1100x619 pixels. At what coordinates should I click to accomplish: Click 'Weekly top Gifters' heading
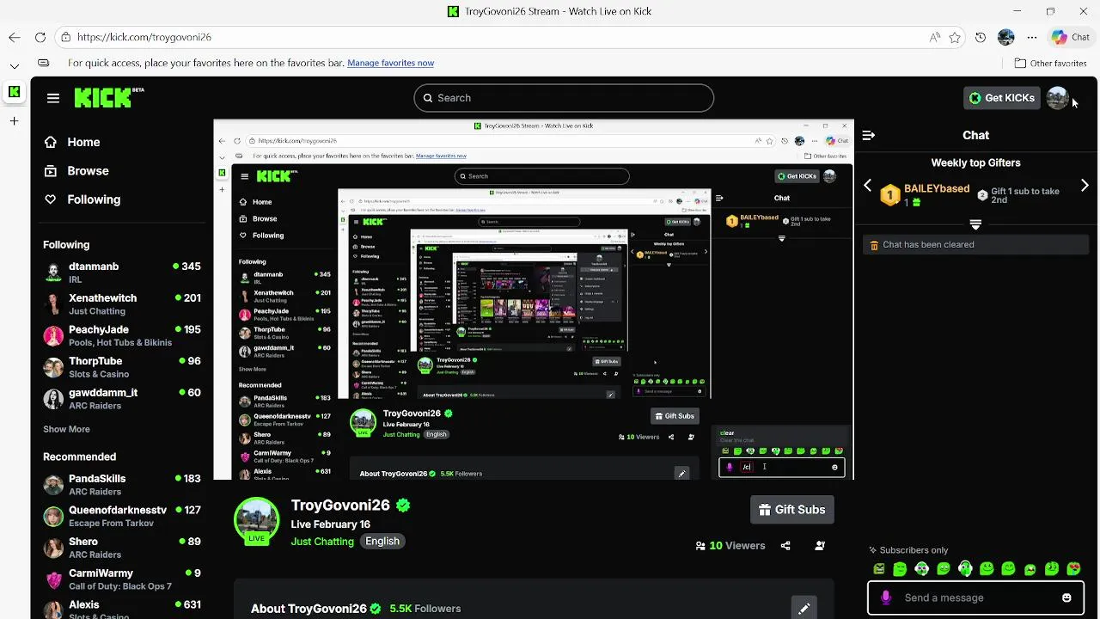coord(975,162)
